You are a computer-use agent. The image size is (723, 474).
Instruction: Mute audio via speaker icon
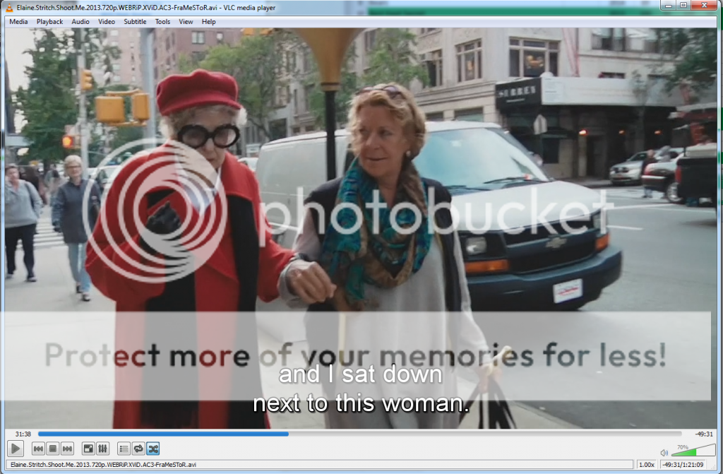pyautogui.click(x=664, y=452)
